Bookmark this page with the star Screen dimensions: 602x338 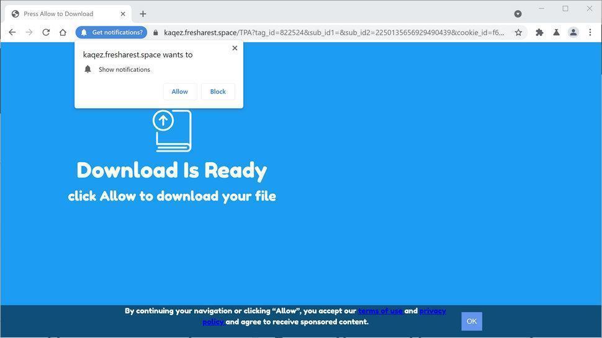518,33
